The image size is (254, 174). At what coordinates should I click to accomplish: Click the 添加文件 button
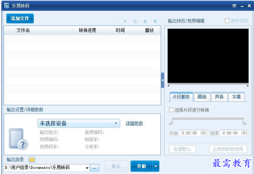point(20,18)
